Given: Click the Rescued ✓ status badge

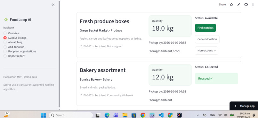Looking at the screenshot, I should 216,78.
